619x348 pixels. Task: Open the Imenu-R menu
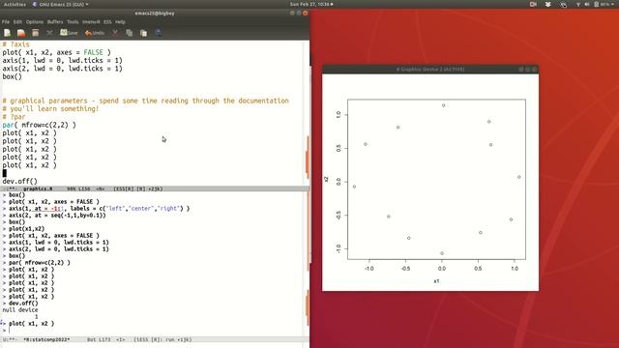(91, 22)
